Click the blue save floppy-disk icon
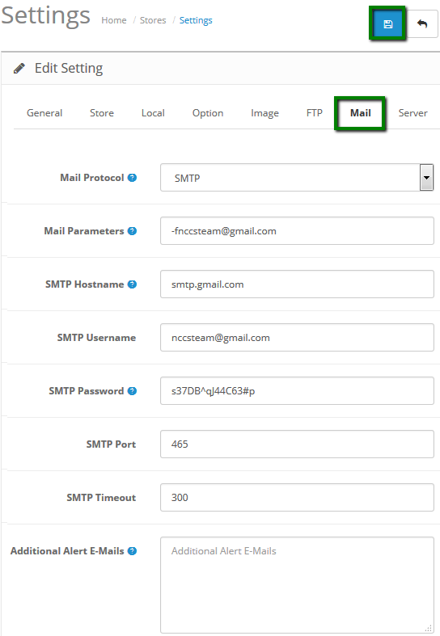Screen dimensions: 440x636 pyautogui.click(x=387, y=24)
